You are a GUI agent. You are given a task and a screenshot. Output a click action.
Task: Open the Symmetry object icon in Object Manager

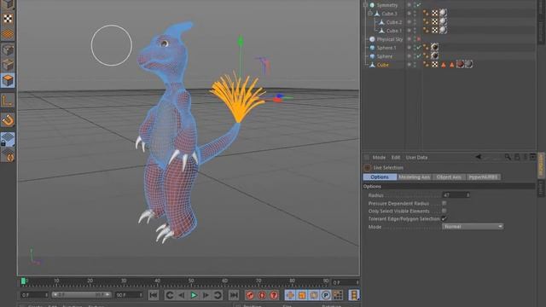[x=372, y=5]
